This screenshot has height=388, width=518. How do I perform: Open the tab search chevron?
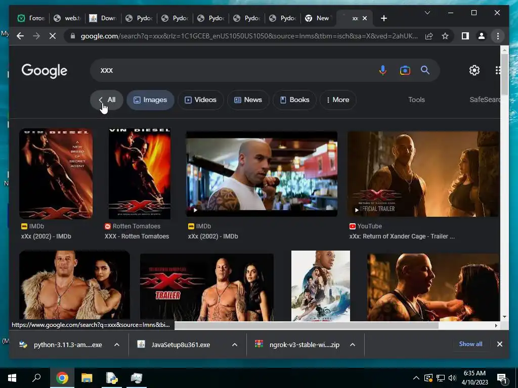tap(427, 13)
